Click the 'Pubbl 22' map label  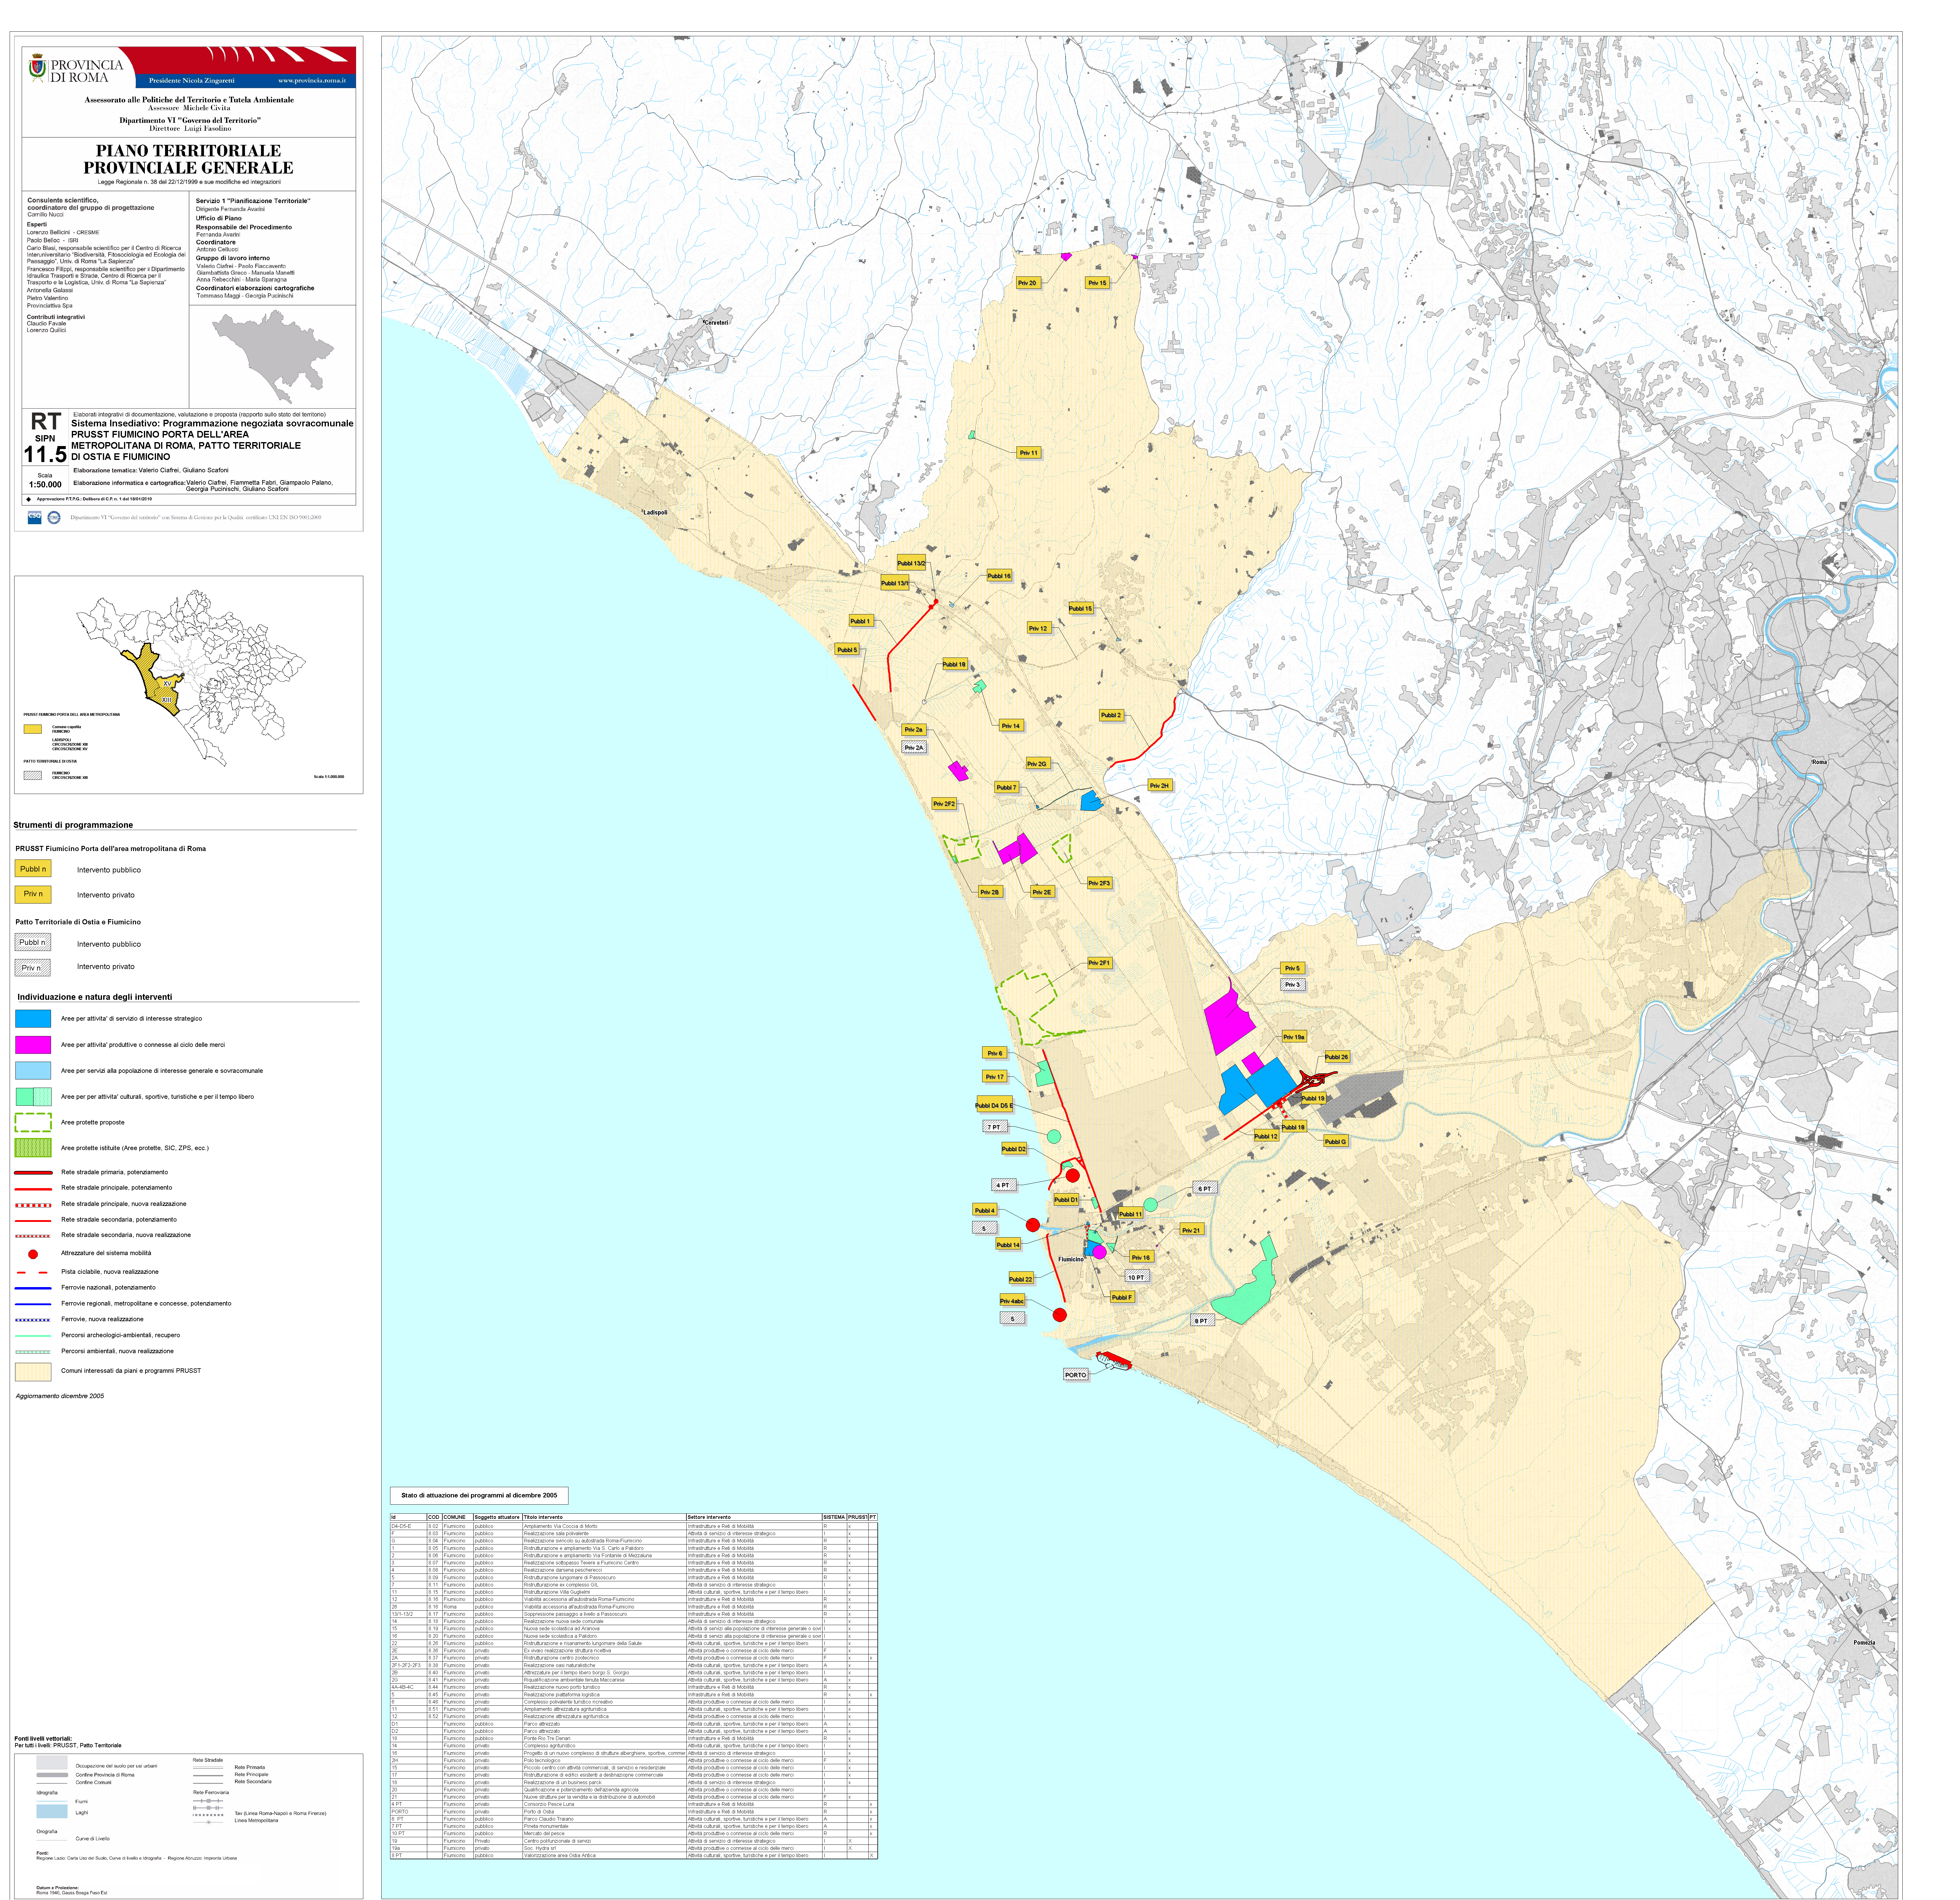(1021, 1279)
